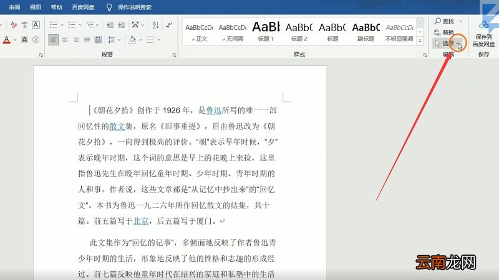Open the font color dropdown arrow
This screenshot has width=499, height=280.
[15, 40]
